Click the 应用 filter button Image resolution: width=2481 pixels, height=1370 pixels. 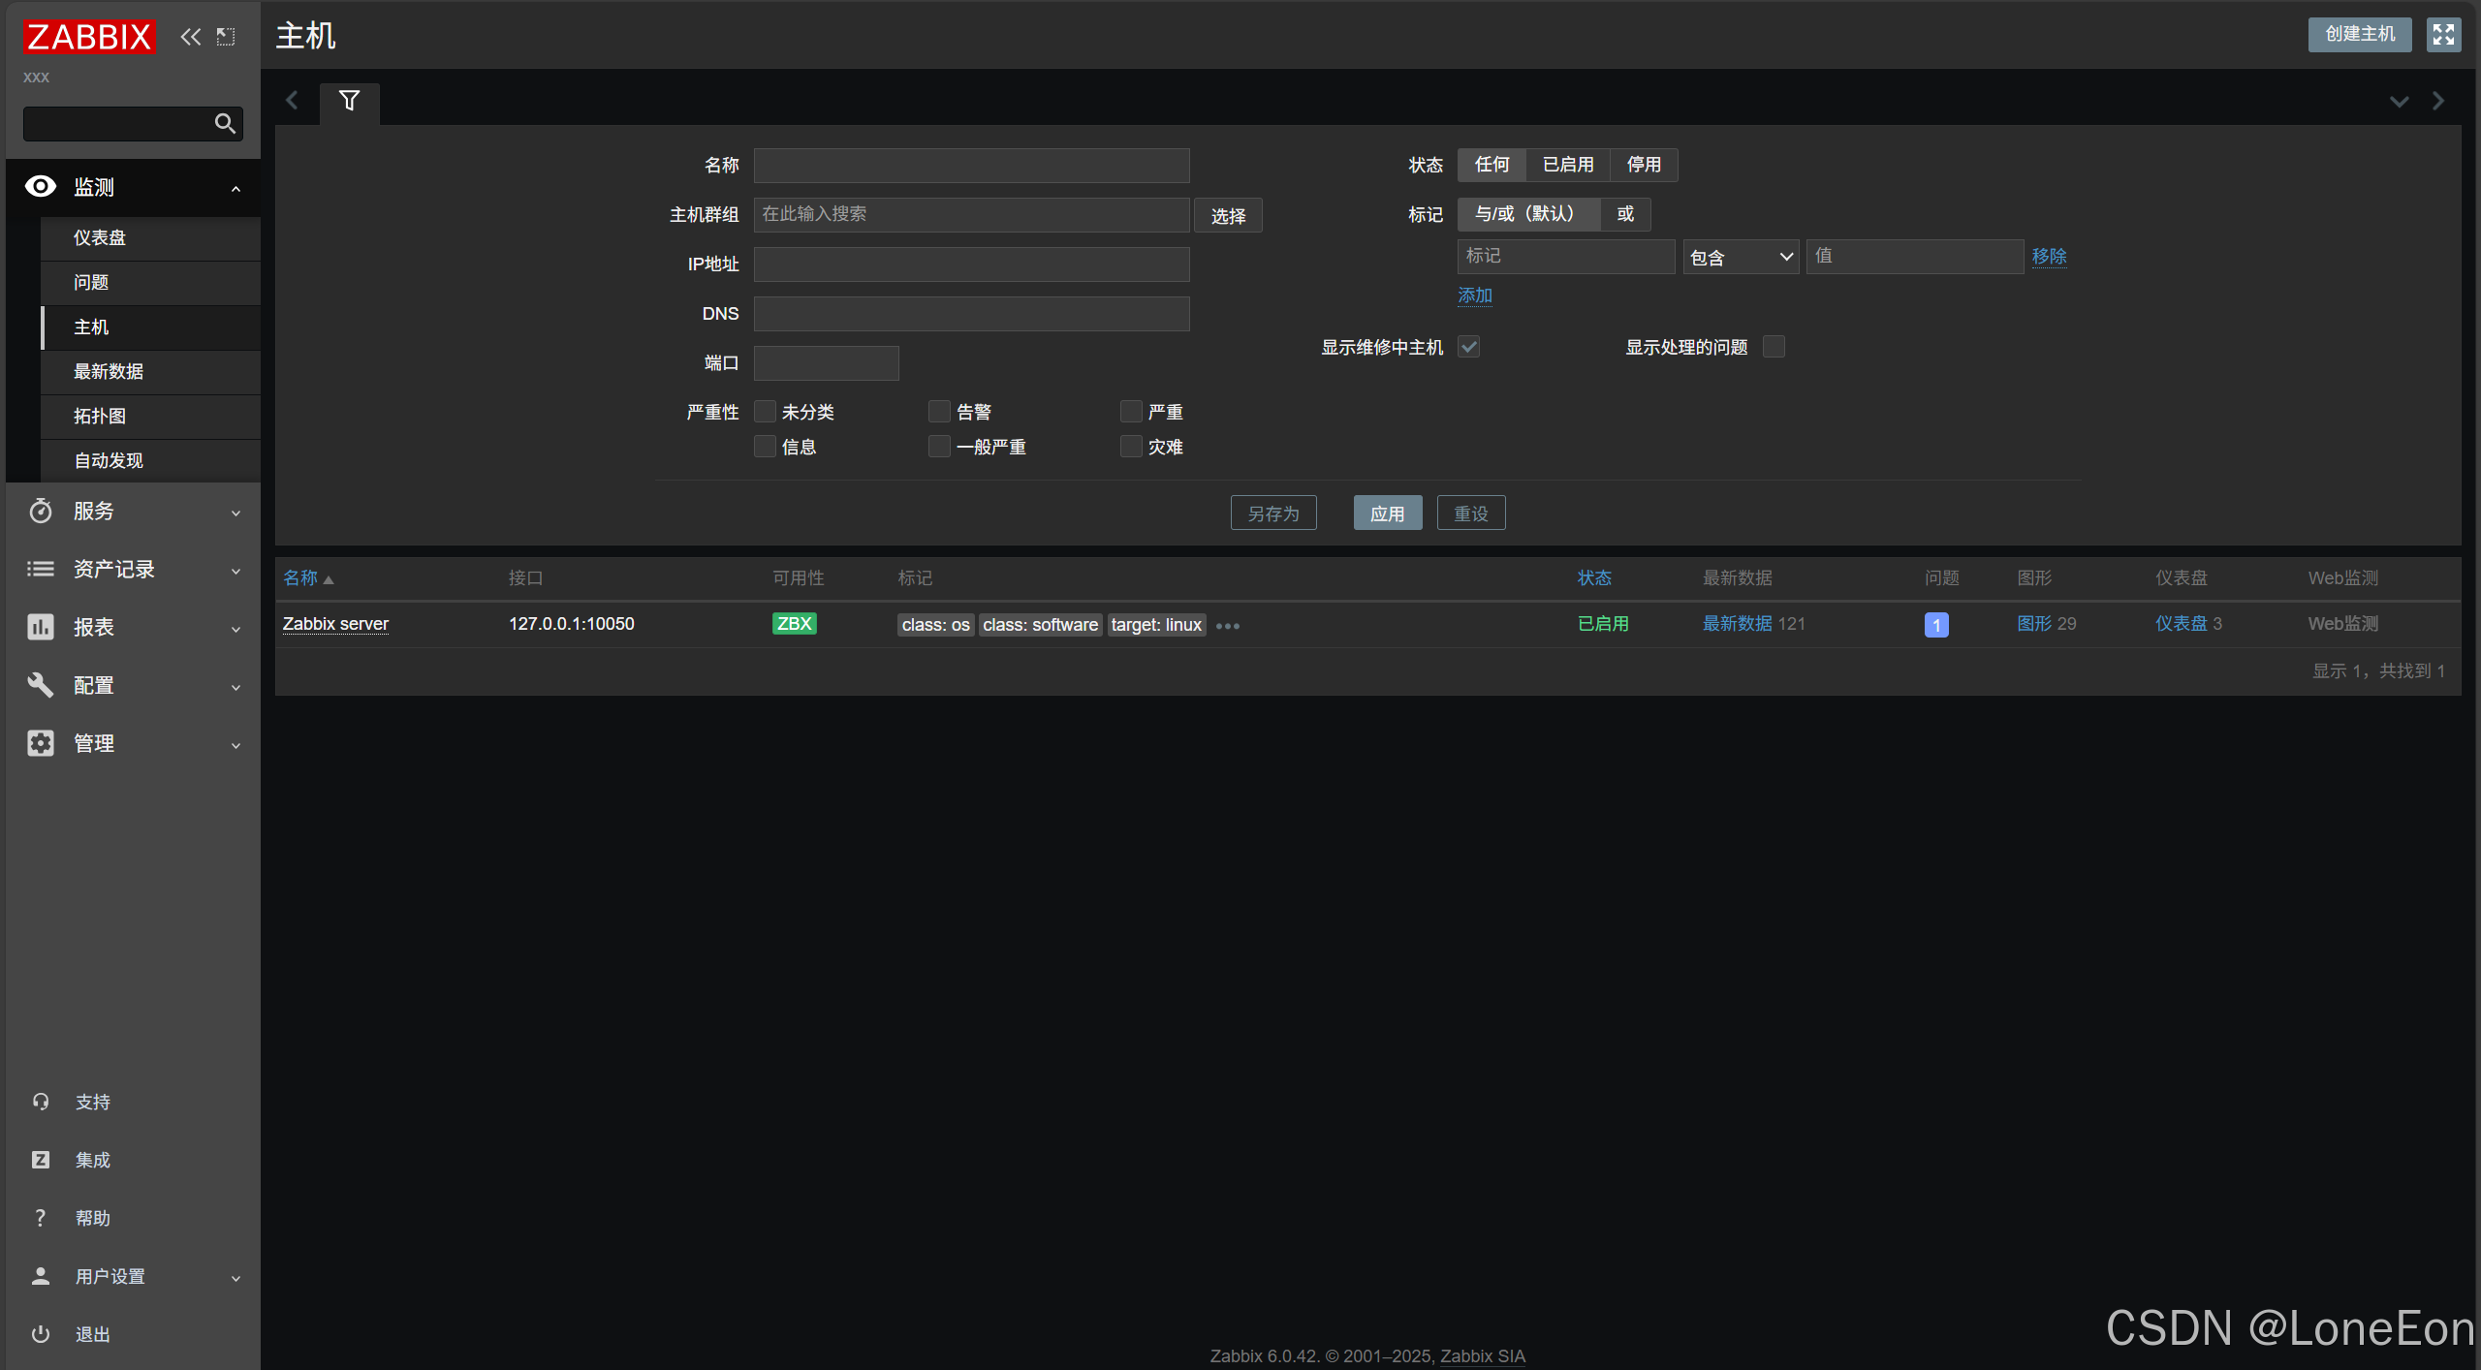pos(1387,514)
